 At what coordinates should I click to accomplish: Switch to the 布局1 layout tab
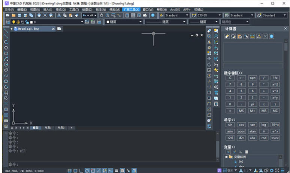[x=48, y=128]
